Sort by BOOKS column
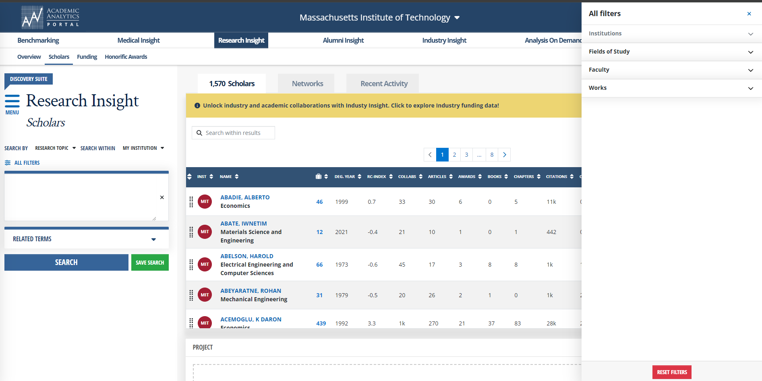Screen dimensions: 762x381 coord(498,176)
